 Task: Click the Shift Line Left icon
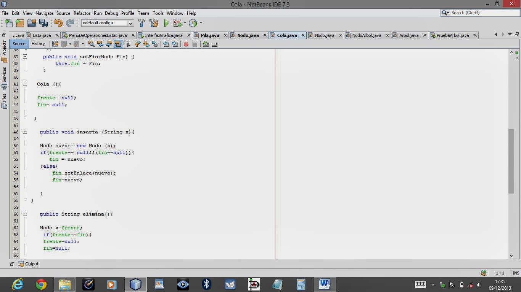tap(166, 44)
